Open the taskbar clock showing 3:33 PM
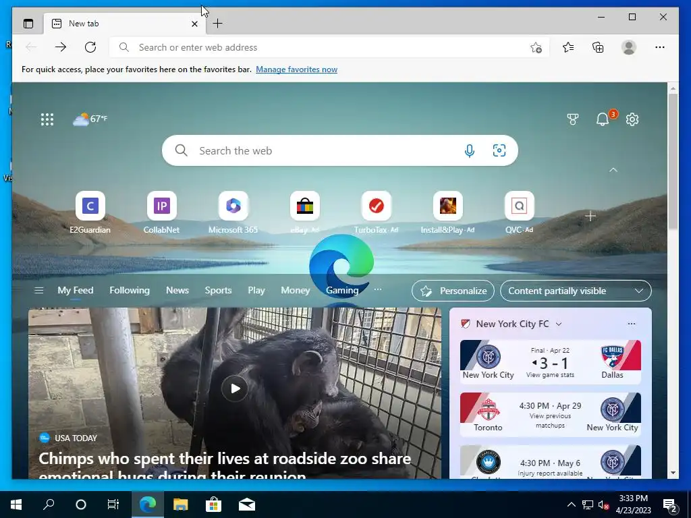 633,505
